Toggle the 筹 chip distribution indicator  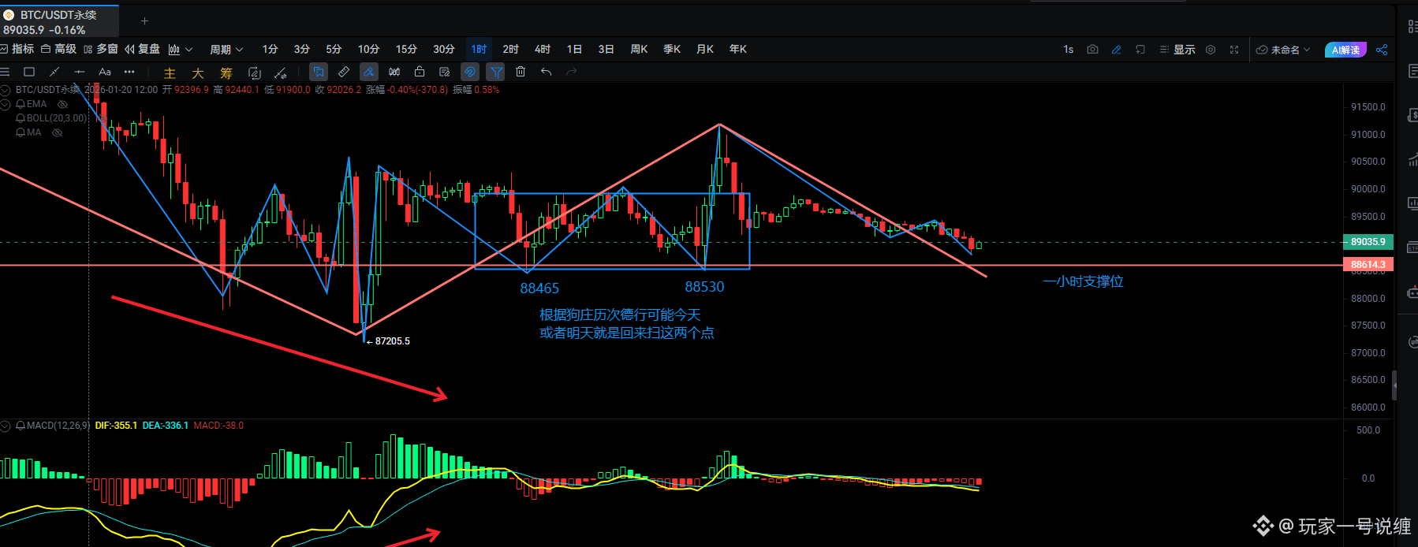226,73
